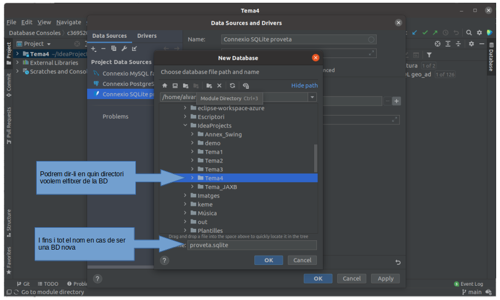Click the Delete (X) icon in file chooser toolbar
The image size is (500, 300).
[219, 85]
